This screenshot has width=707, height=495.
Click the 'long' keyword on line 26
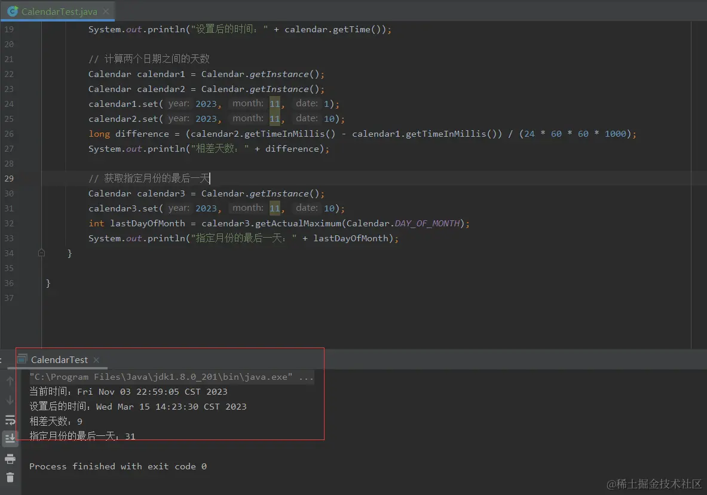[99, 134]
